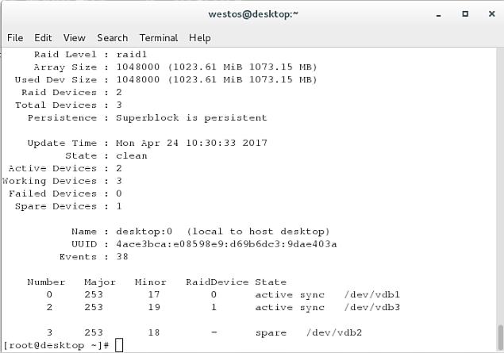Image resolution: width=504 pixels, height=353 pixels.
Task: Click the '(local to host desktop)' text
Action: coord(258,232)
